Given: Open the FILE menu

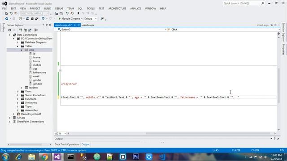Looking at the screenshot, I should pos(4,8).
